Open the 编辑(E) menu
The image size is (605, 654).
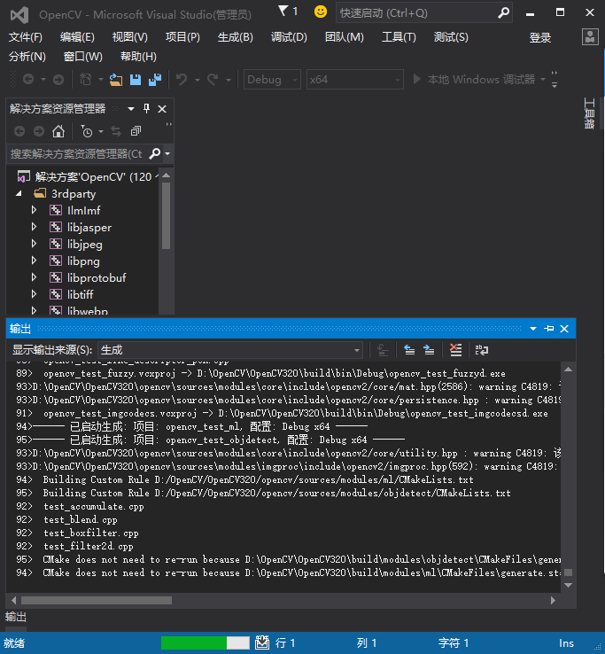pyautogui.click(x=77, y=37)
